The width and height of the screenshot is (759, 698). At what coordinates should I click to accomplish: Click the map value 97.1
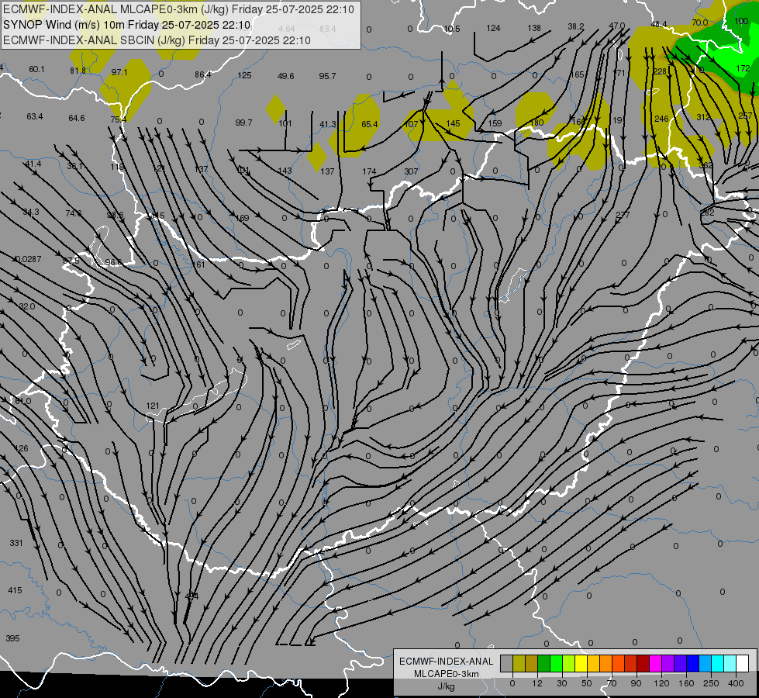(119, 72)
